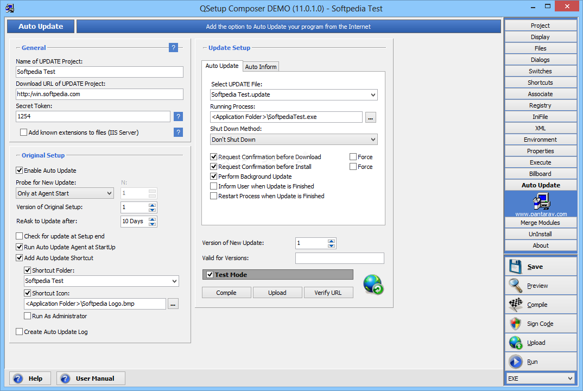
Task: Open the XML page
Action: click(x=541, y=128)
